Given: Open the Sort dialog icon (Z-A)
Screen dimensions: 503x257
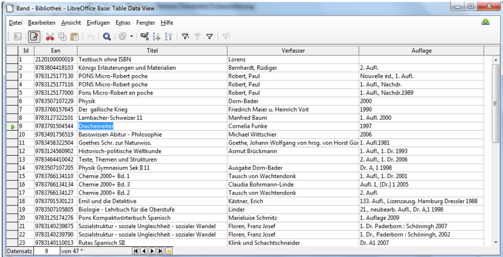Looking at the screenshot, I should [145, 37].
